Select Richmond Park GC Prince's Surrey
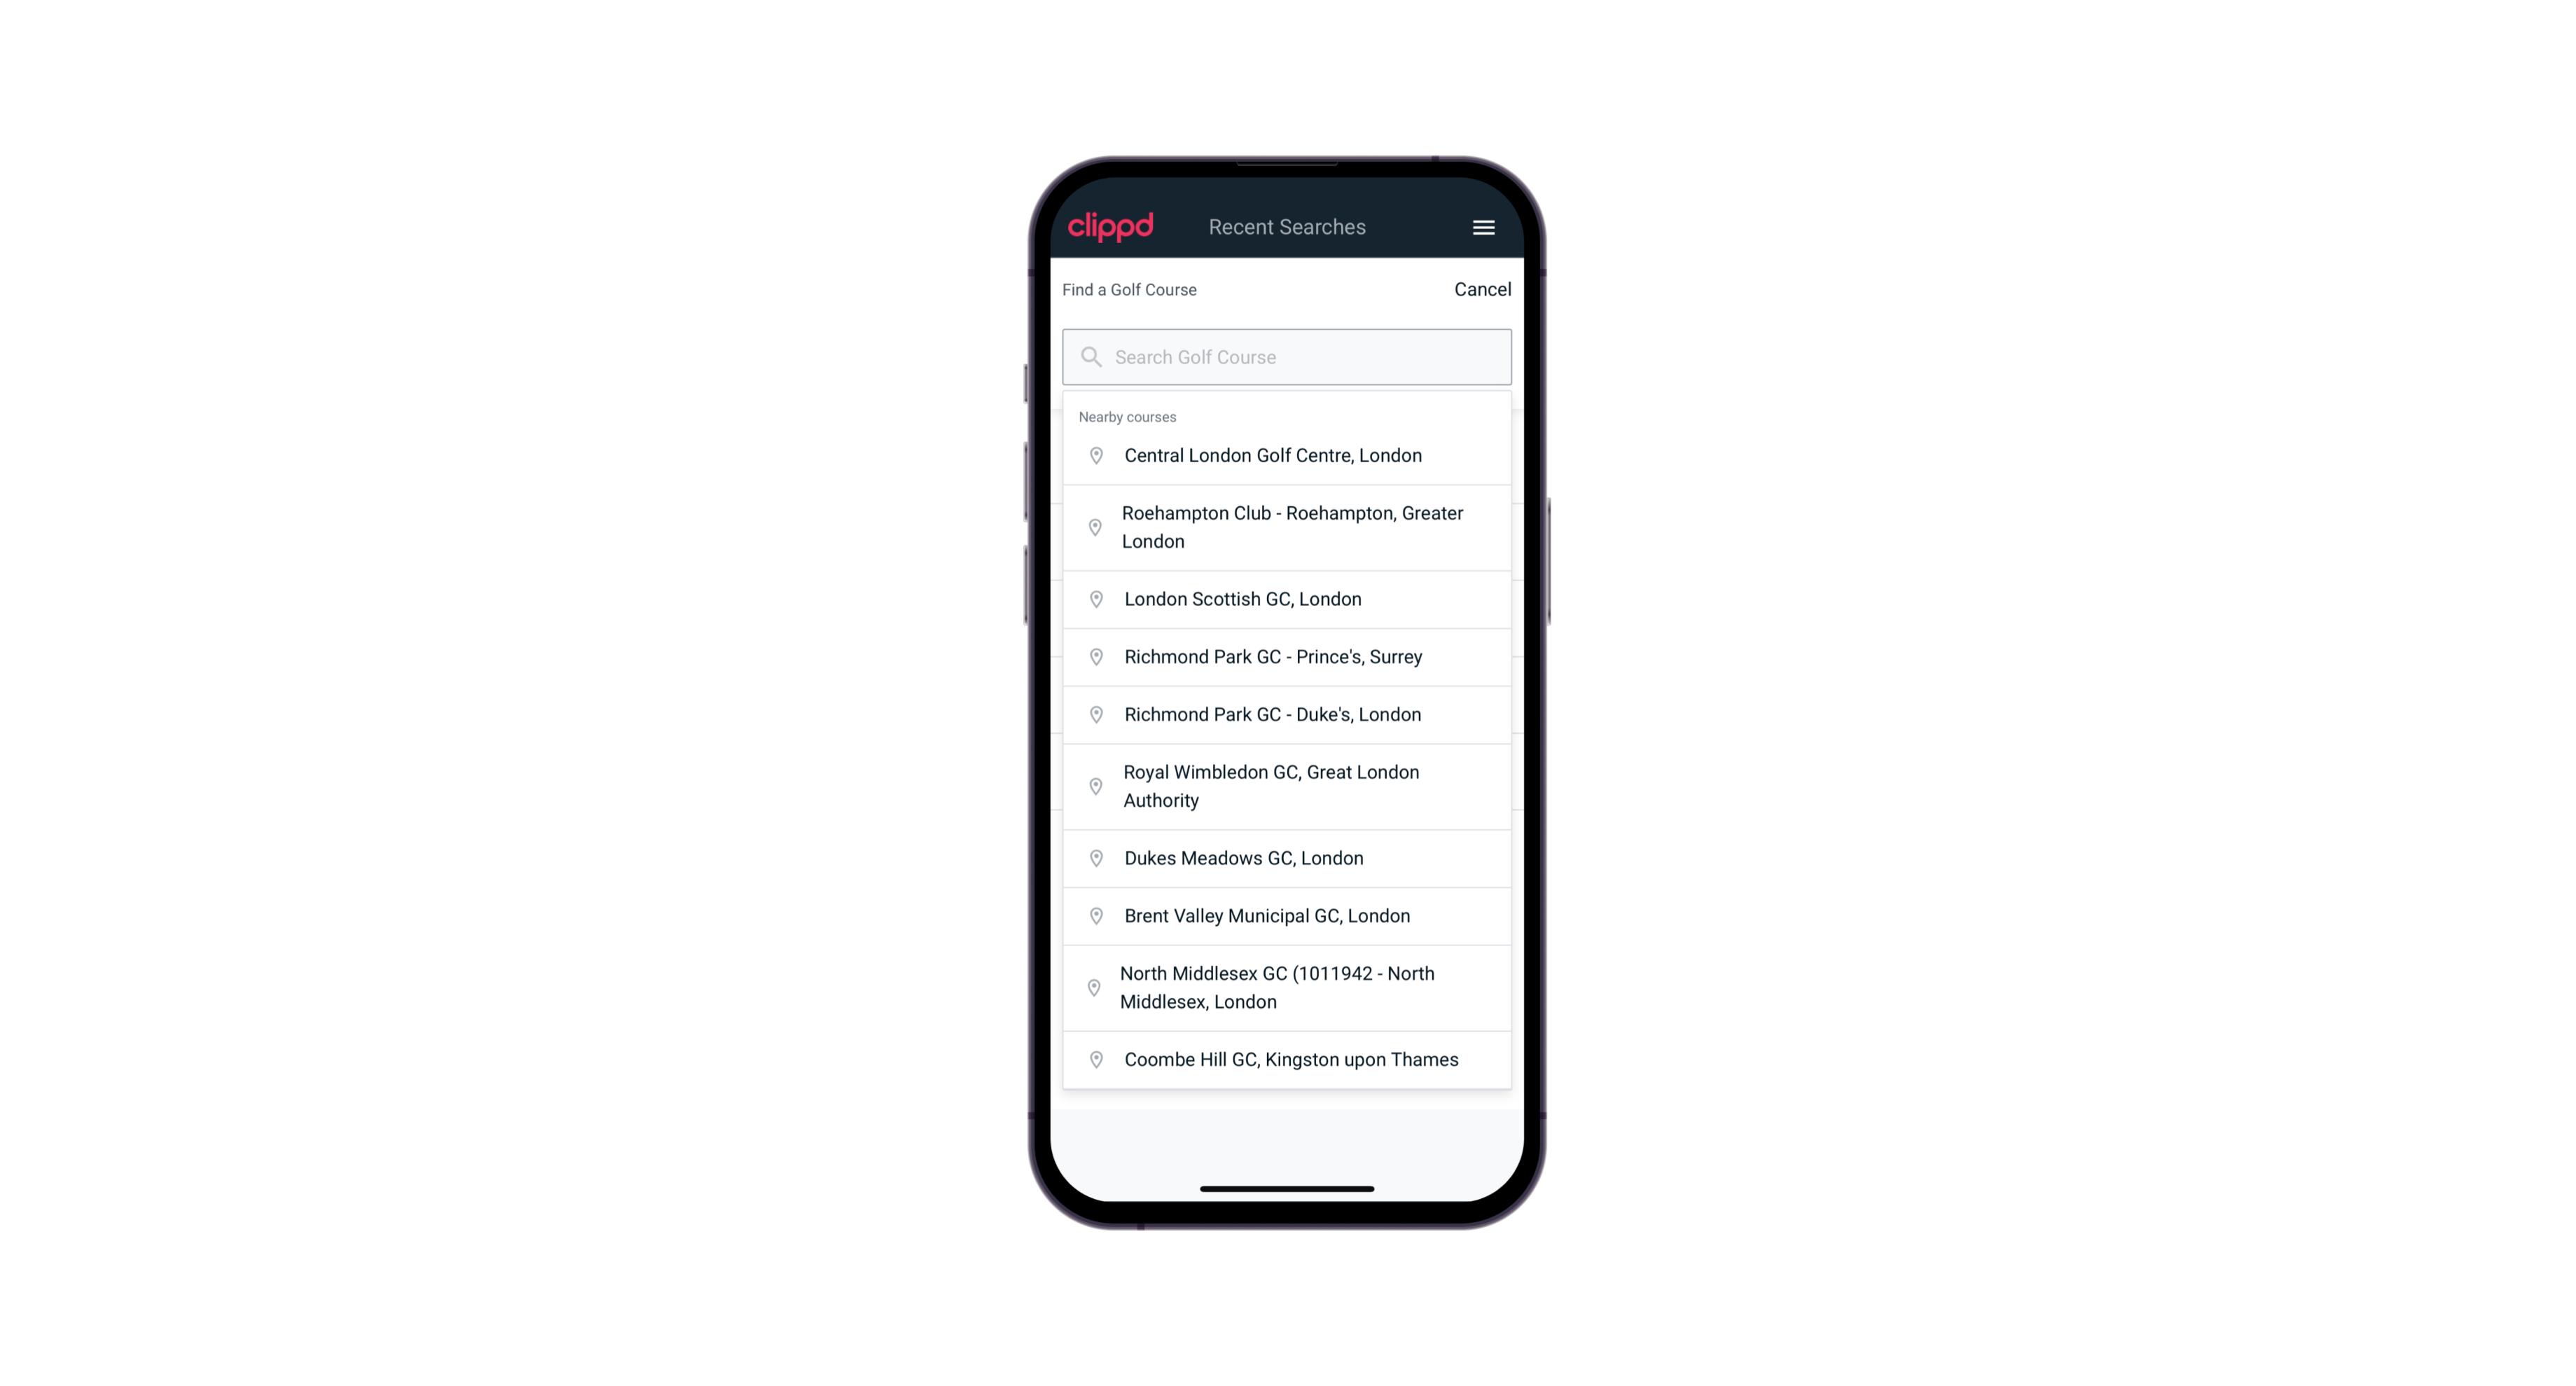 (1287, 656)
